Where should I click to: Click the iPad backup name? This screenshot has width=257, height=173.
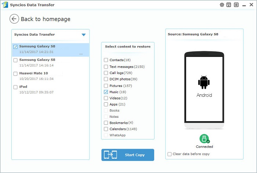(x=23, y=87)
